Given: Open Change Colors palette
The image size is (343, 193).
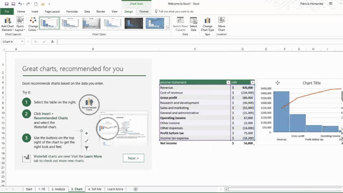Looking at the screenshot, I should [x=33, y=24].
